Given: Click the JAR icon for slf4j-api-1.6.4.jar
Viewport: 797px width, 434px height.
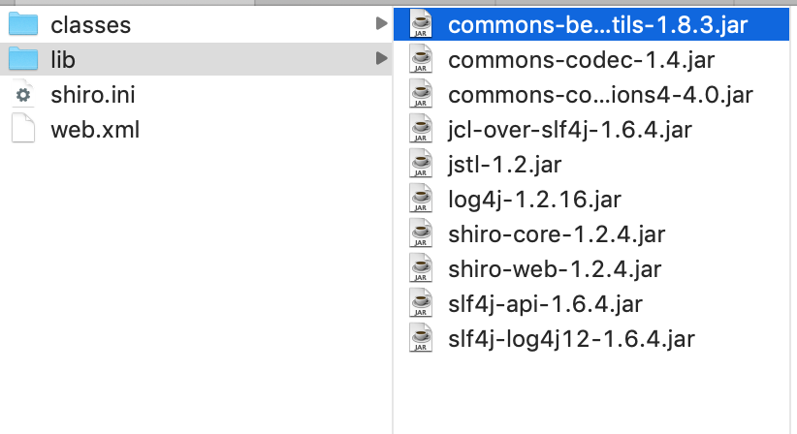Looking at the screenshot, I should point(421,303).
